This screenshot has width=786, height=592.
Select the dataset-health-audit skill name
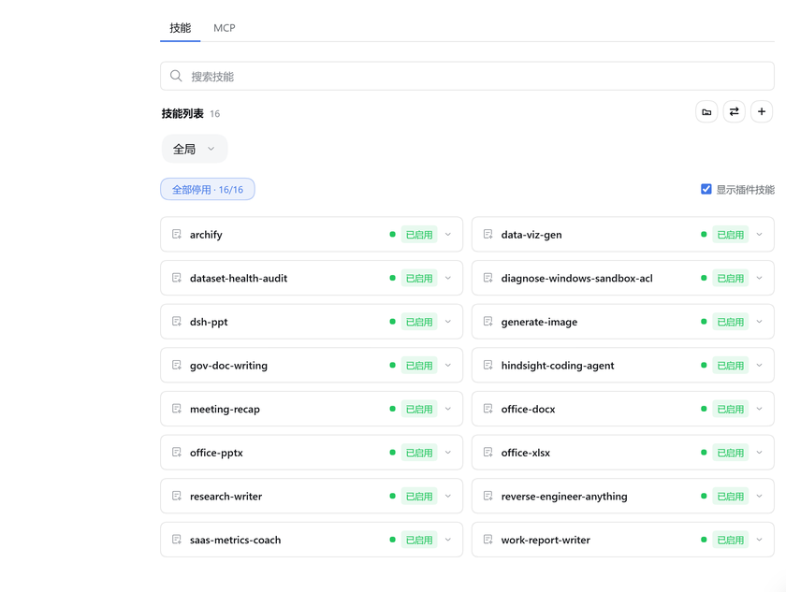click(239, 278)
